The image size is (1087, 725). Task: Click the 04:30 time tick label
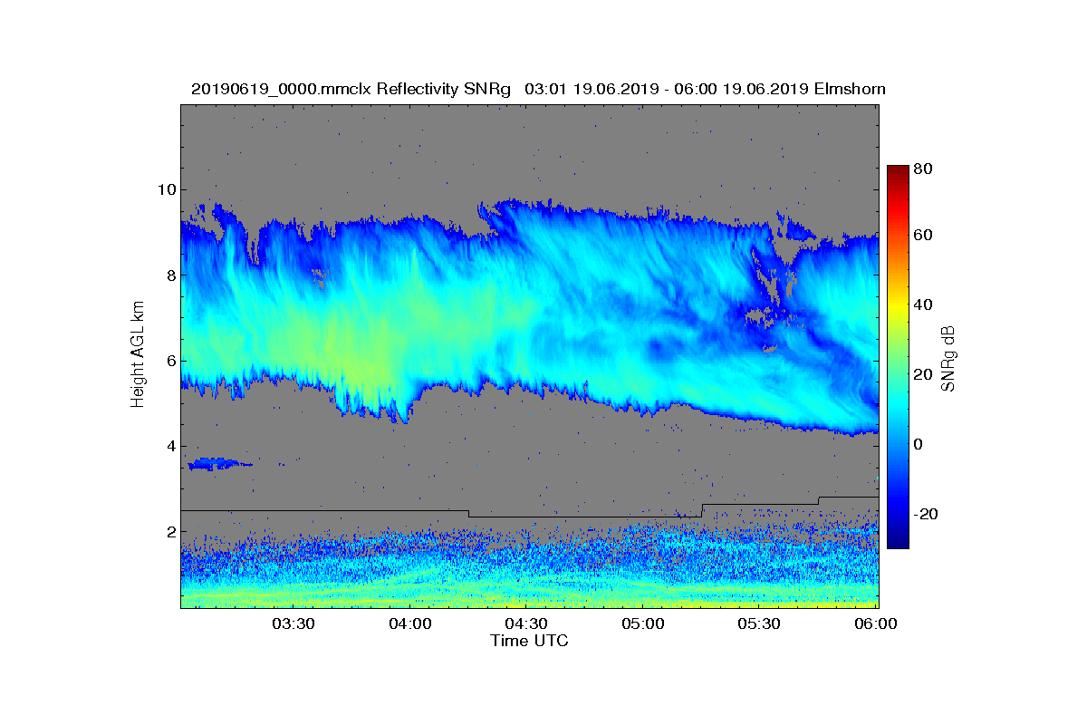click(x=526, y=623)
